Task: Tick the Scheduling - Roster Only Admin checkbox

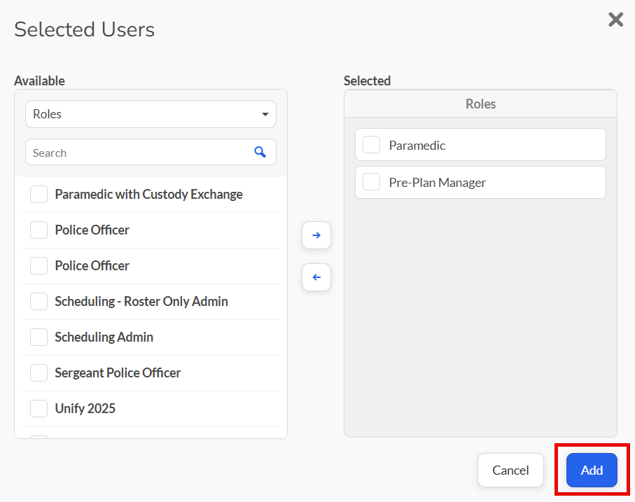Action: [39, 301]
